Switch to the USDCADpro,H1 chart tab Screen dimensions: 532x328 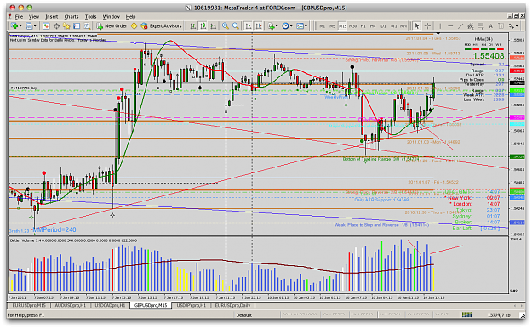click(110, 305)
